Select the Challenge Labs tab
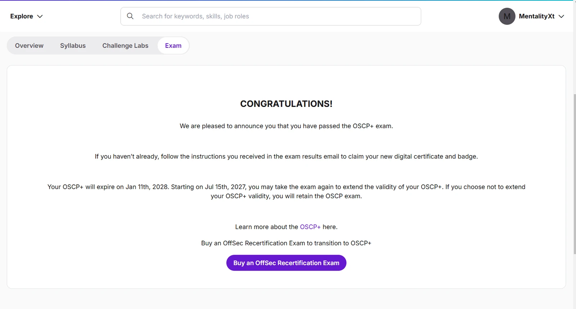The height and width of the screenshot is (309, 576). point(125,46)
